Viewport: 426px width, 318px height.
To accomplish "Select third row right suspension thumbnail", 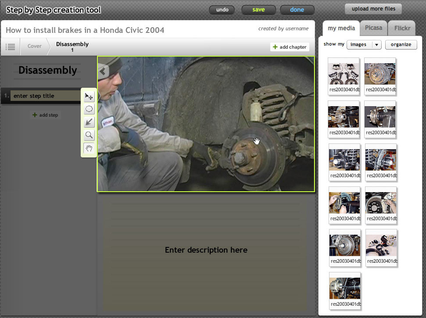I will [381, 162].
